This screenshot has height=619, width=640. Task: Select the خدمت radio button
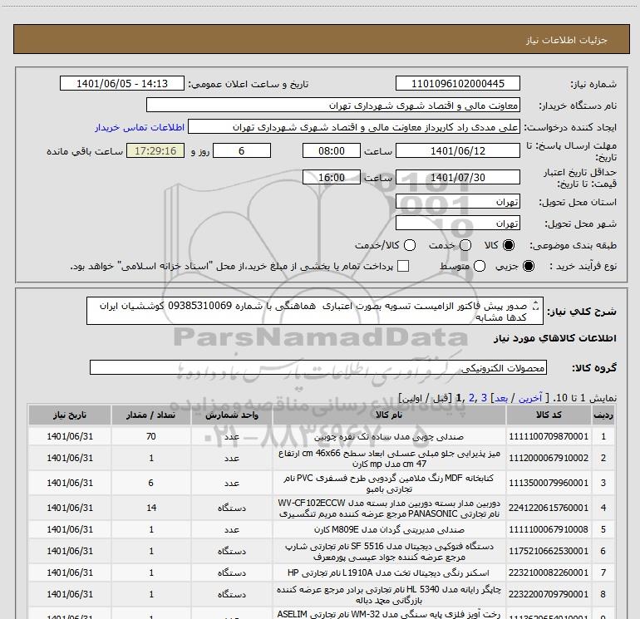click(465, 245)
